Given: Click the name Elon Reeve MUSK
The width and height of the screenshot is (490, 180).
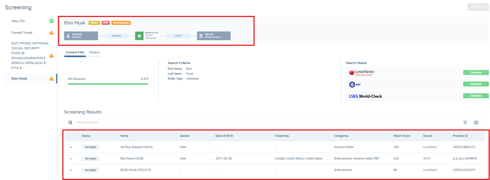Looking at the screenshot, I should (x=132, y=159).
